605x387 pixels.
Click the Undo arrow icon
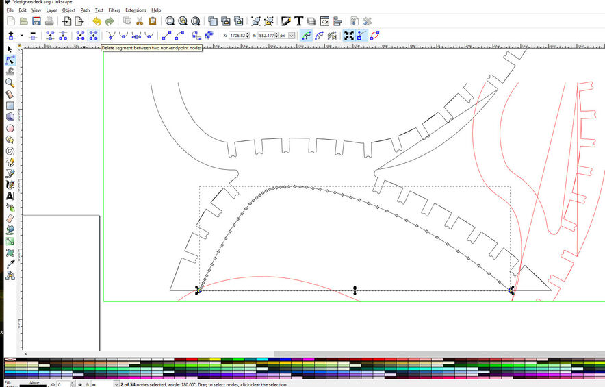[96, 21]
